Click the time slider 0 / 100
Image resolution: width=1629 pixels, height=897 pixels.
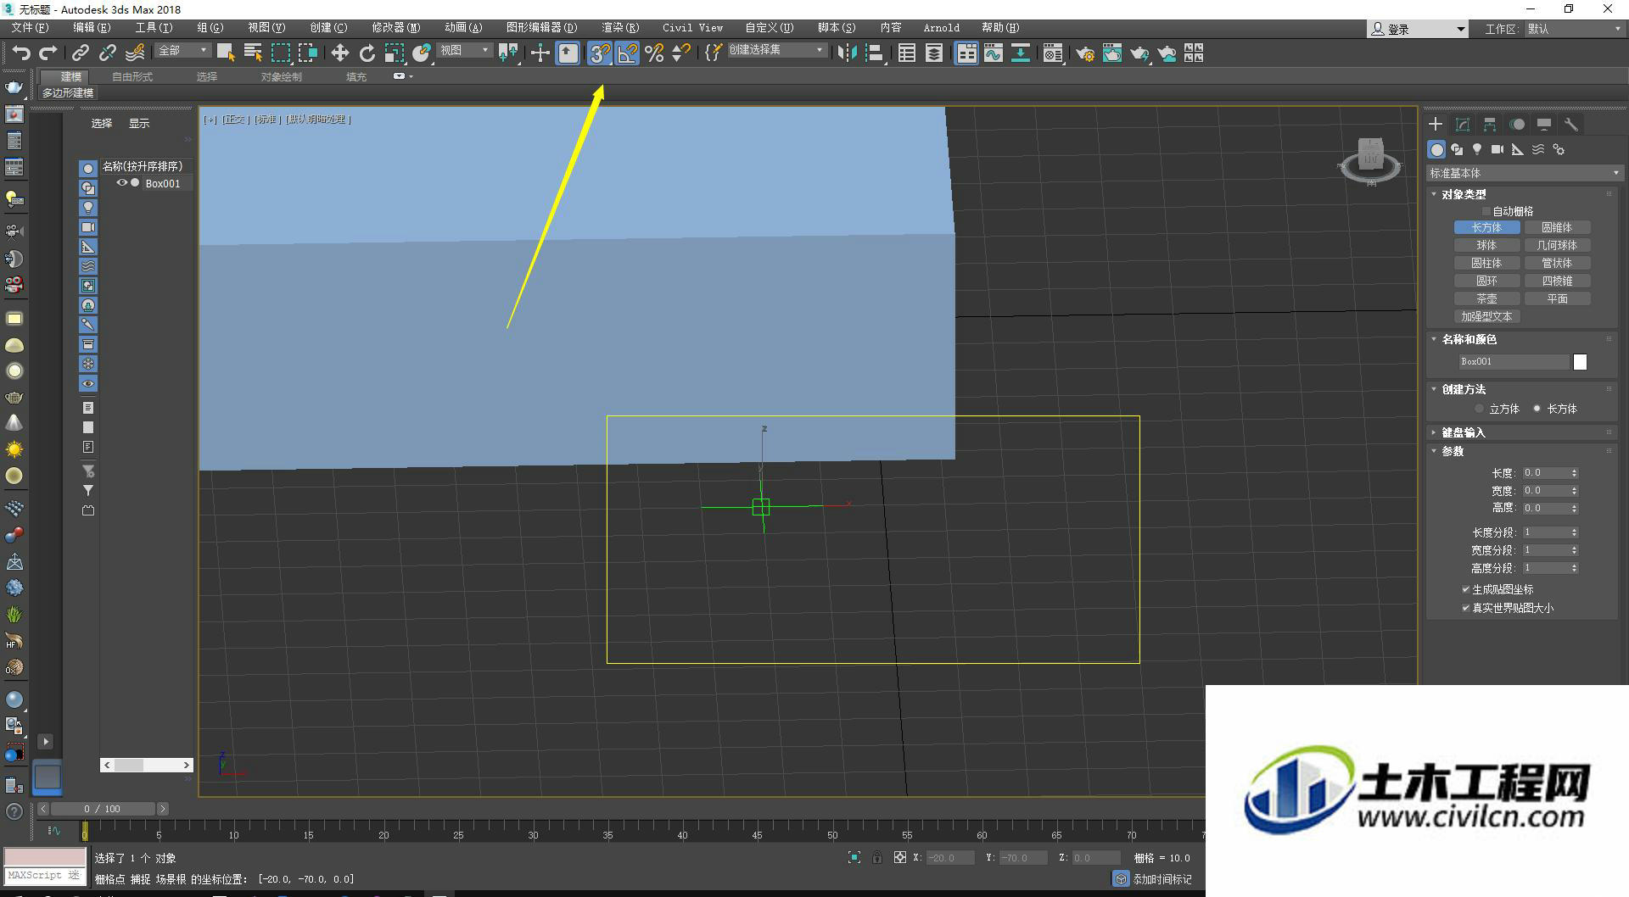pos(103,809)
